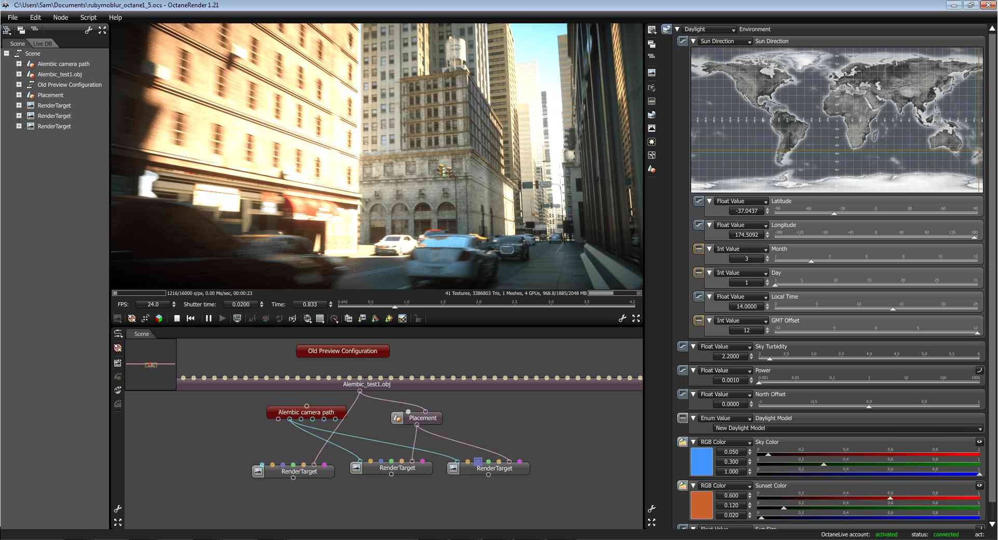Click the wrench icon at the inspector bottom
Screen dimensions: 998x540
pos(652,509)
